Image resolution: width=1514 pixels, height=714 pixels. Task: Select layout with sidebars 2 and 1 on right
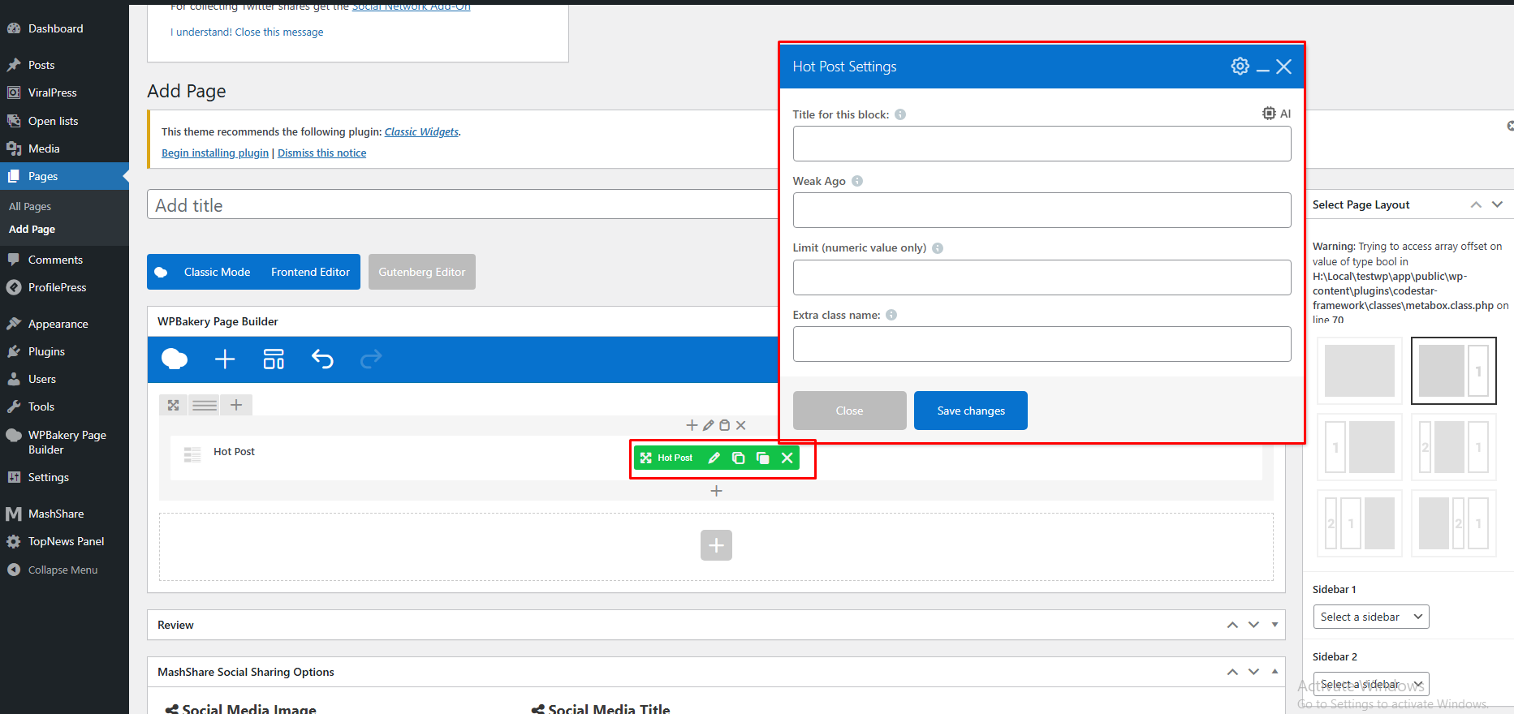click(x=1454, y=523)
